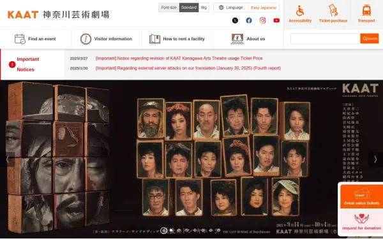Click the request for donation banner
Viewport: 383px width, 239px height.
[361, 221]
